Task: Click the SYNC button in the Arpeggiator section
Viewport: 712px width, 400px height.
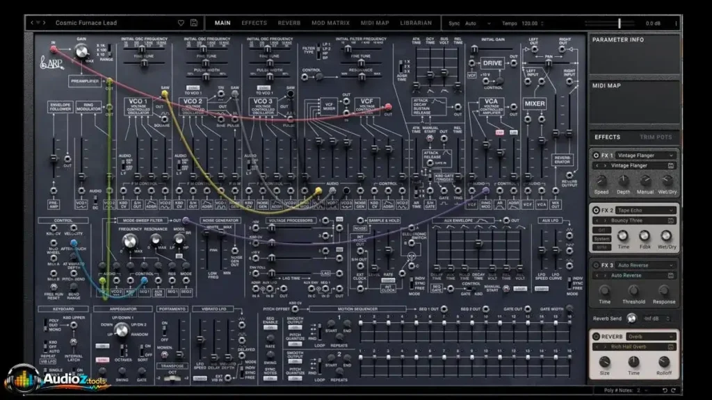Action: click(102, 358)
